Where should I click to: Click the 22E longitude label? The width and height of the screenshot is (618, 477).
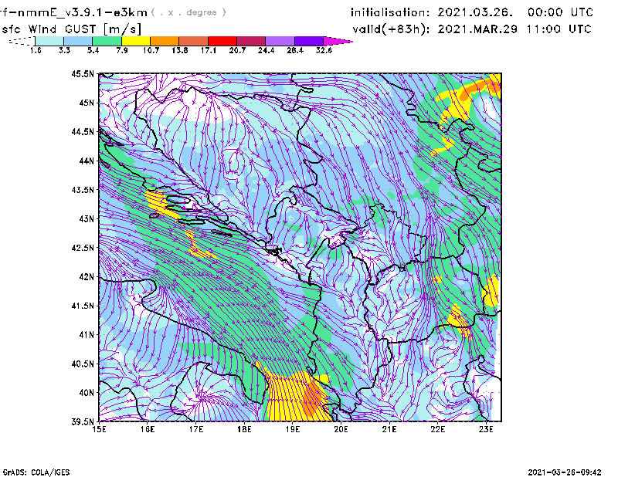437,429
